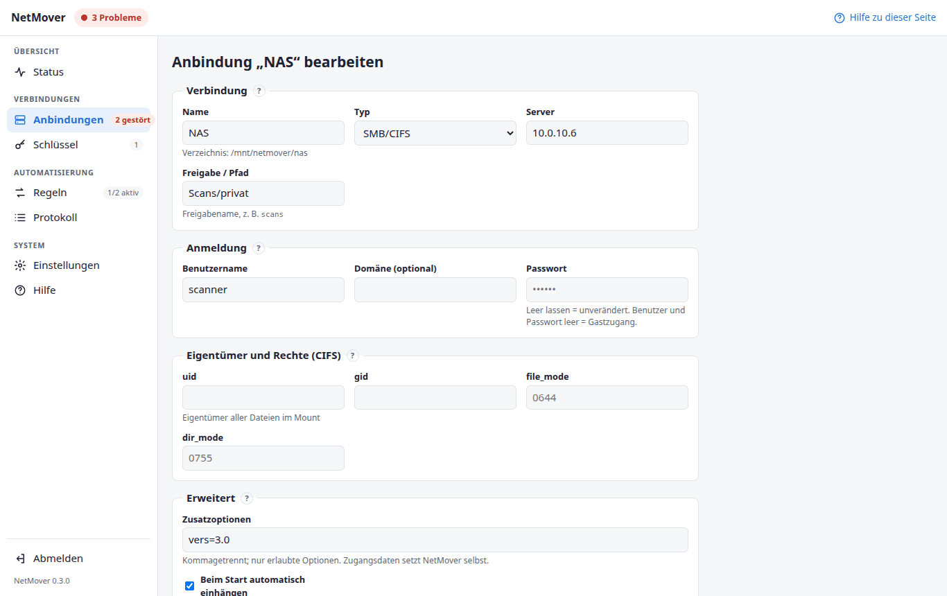This screenshot has width=947, height=596.
Task: Click the 1/2 aktiv badge
Action: tap(123, 193)
